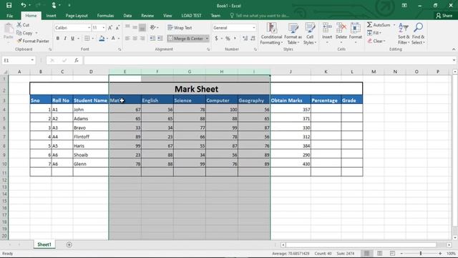Switch to the Page Layout tab

[x=77, y=16]
